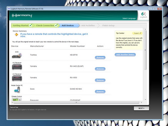Screen dimensions: 168x126
Task: Click the Yamaha RX-V650 AV Receiver icon
Action: tap(17, 78)
